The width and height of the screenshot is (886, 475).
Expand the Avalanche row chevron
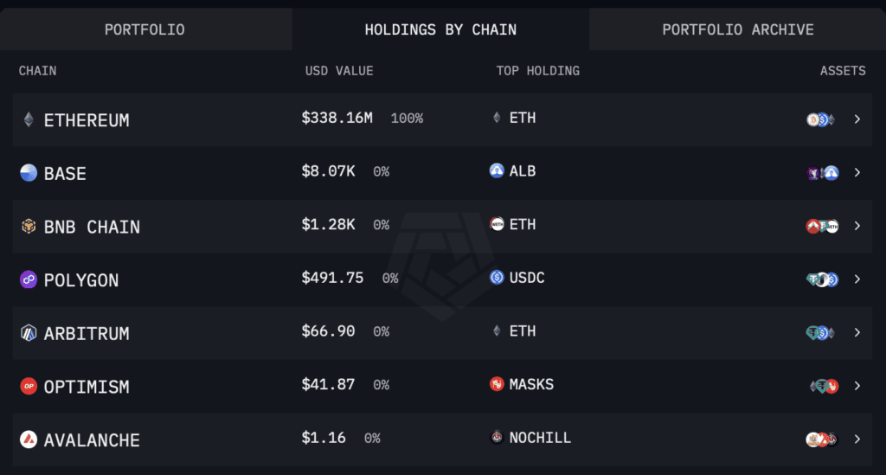(857, 440)
